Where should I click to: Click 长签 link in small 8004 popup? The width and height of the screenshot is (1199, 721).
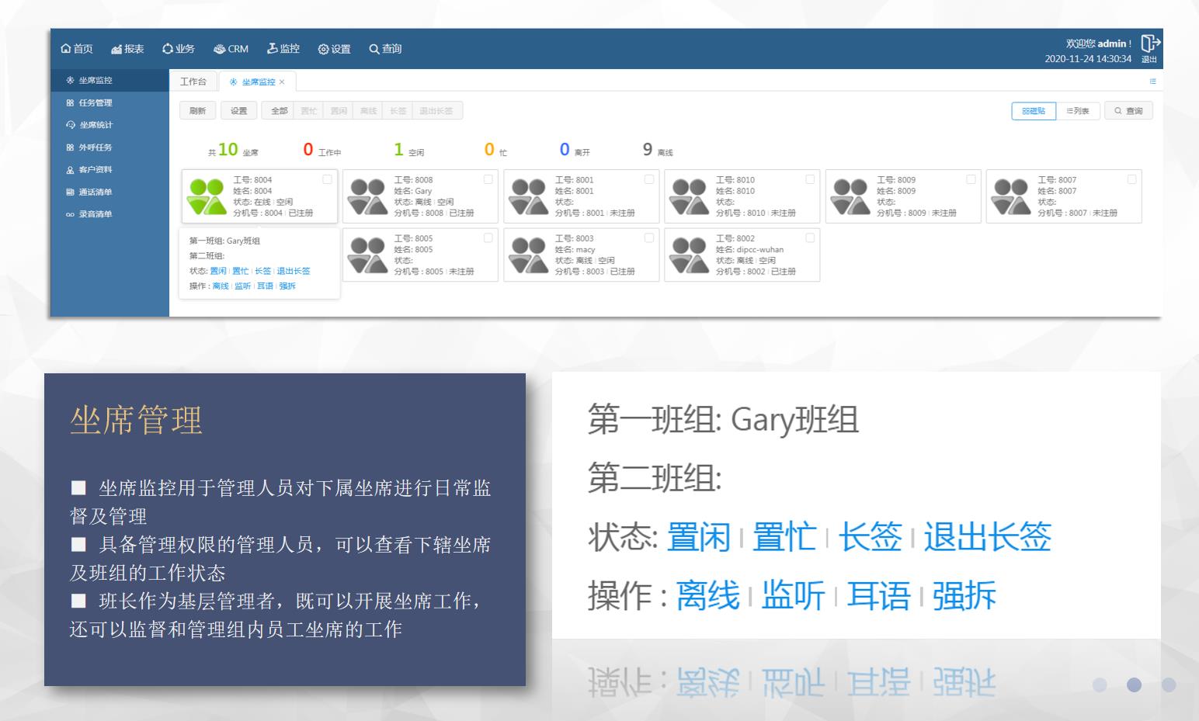click(x=263, y=271)
